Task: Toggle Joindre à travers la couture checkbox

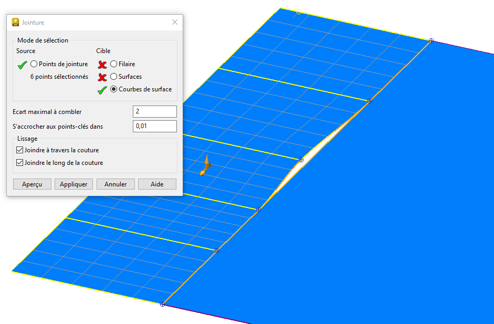Action: pos(20,150)
